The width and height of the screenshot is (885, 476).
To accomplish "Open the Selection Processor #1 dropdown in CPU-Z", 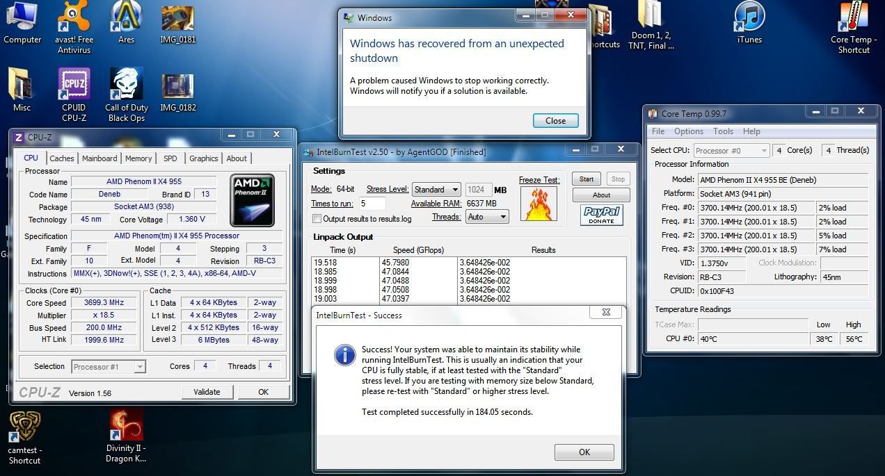I will coord(109,366).
